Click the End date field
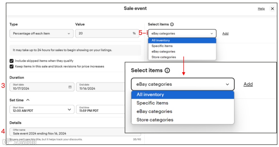279x147 pixels. point(100,87)
